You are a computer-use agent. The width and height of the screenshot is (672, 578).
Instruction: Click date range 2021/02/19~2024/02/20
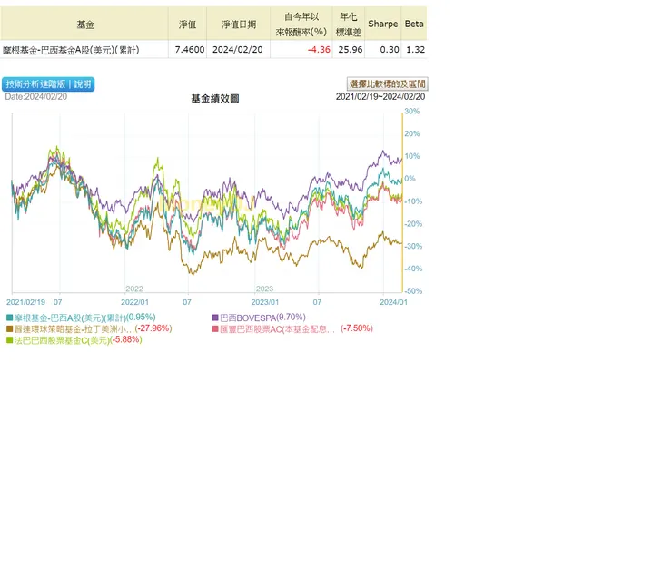(380, 97)
